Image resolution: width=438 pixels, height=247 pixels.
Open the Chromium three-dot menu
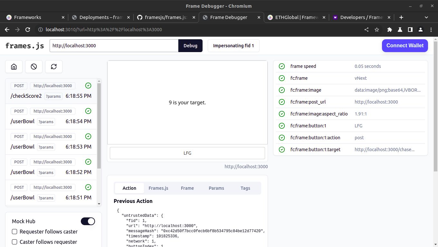point(431,30)
